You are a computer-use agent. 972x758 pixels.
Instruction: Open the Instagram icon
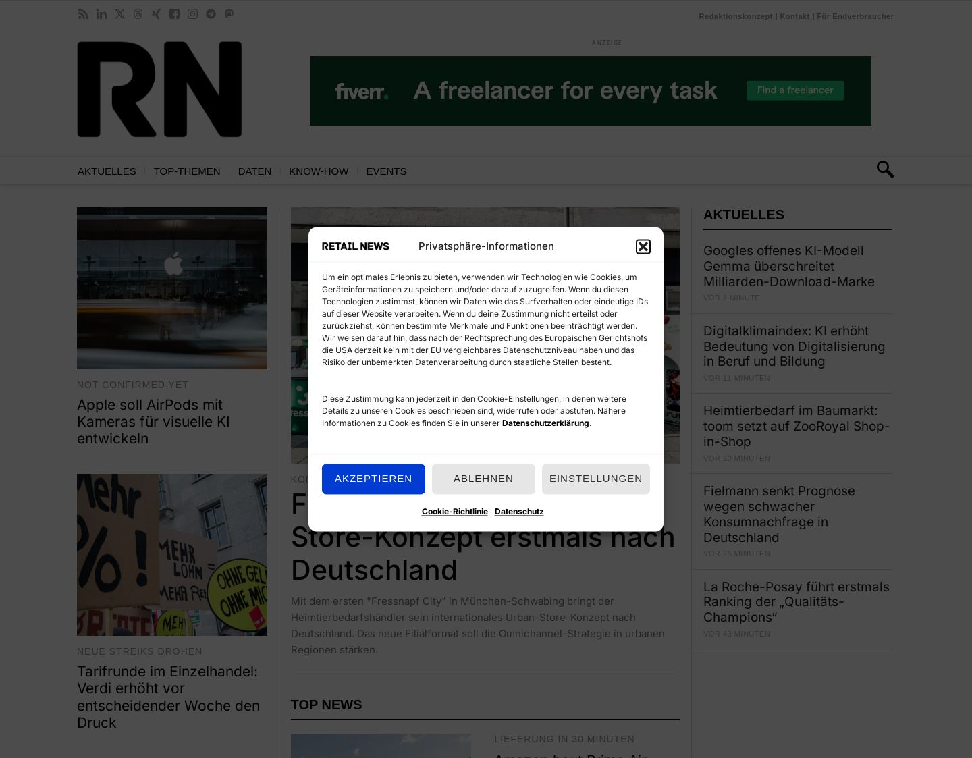click(192, 14)
